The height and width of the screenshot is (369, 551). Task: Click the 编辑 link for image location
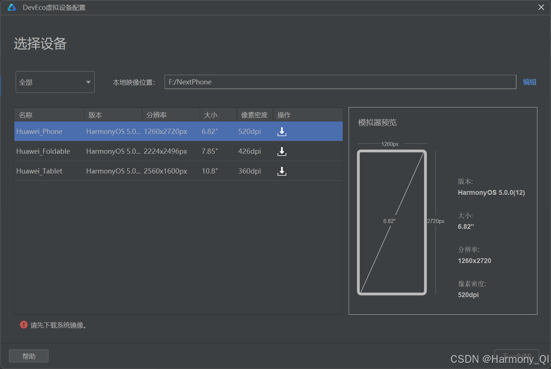coord(529,82)
